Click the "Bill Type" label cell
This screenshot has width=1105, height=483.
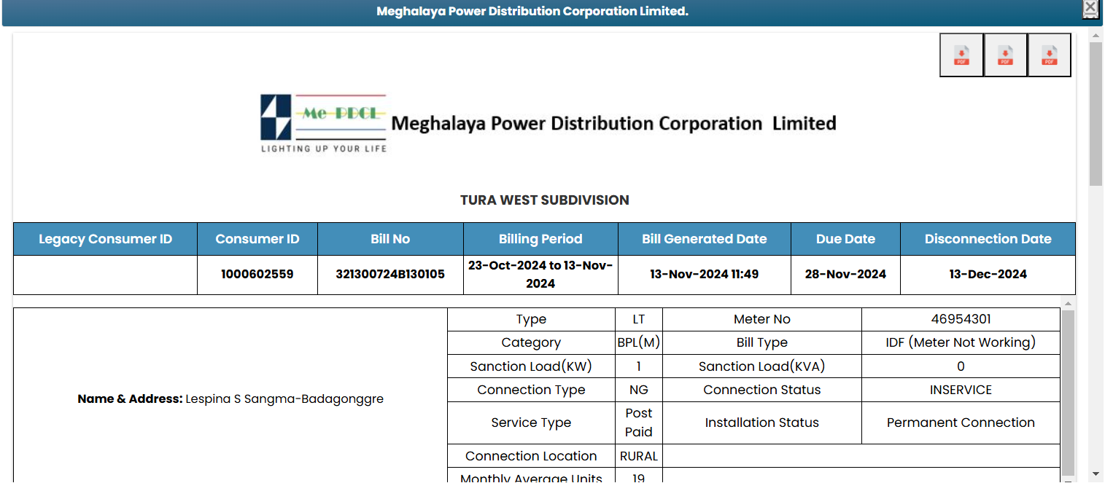coord(762,342)
